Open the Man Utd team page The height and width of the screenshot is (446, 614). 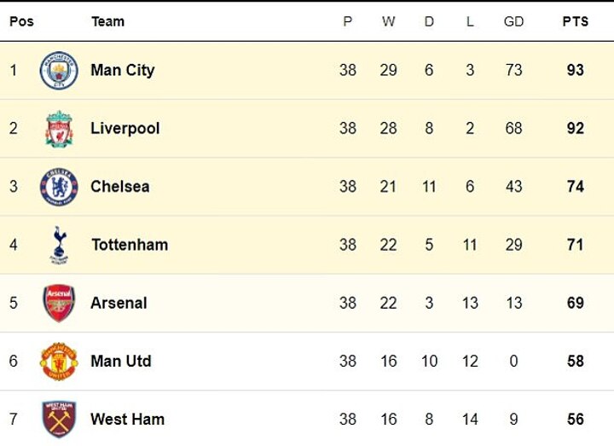coord(120,361)
